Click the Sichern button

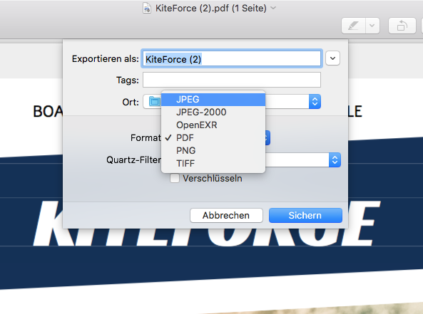(x=305, y=216)
